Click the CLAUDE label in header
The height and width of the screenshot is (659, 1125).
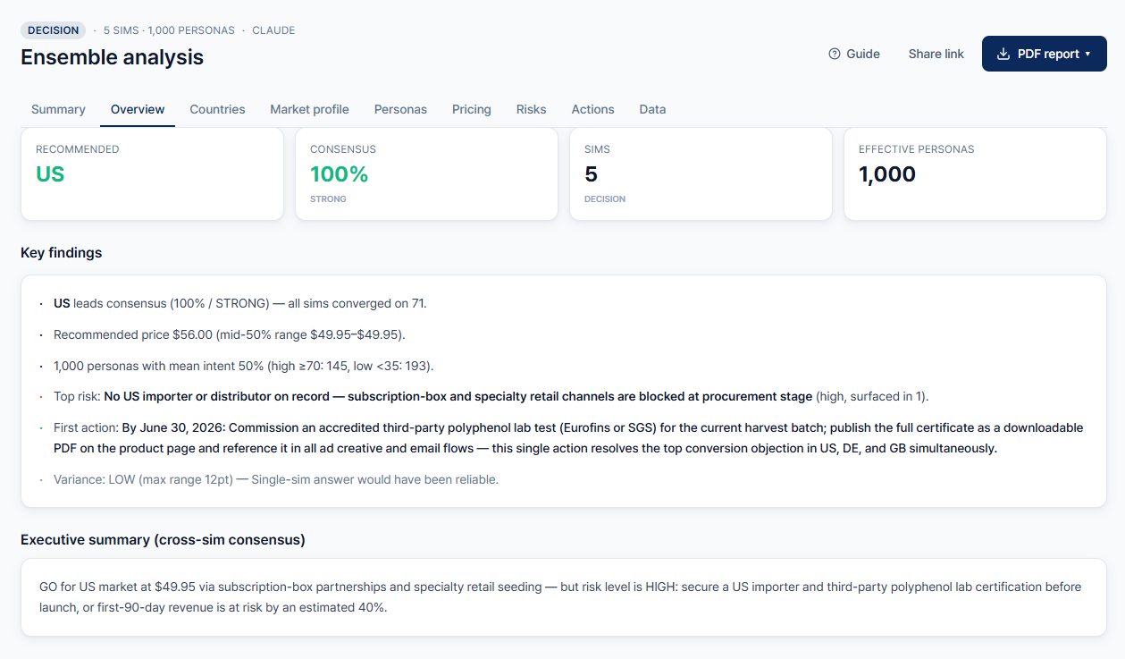coord(273,30)
